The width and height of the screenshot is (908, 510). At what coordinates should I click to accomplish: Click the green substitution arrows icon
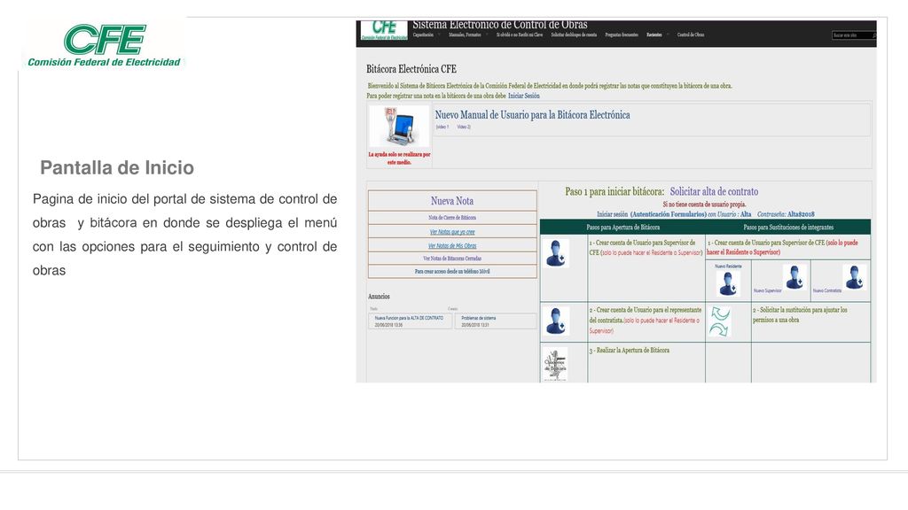[x=719, y=321]
